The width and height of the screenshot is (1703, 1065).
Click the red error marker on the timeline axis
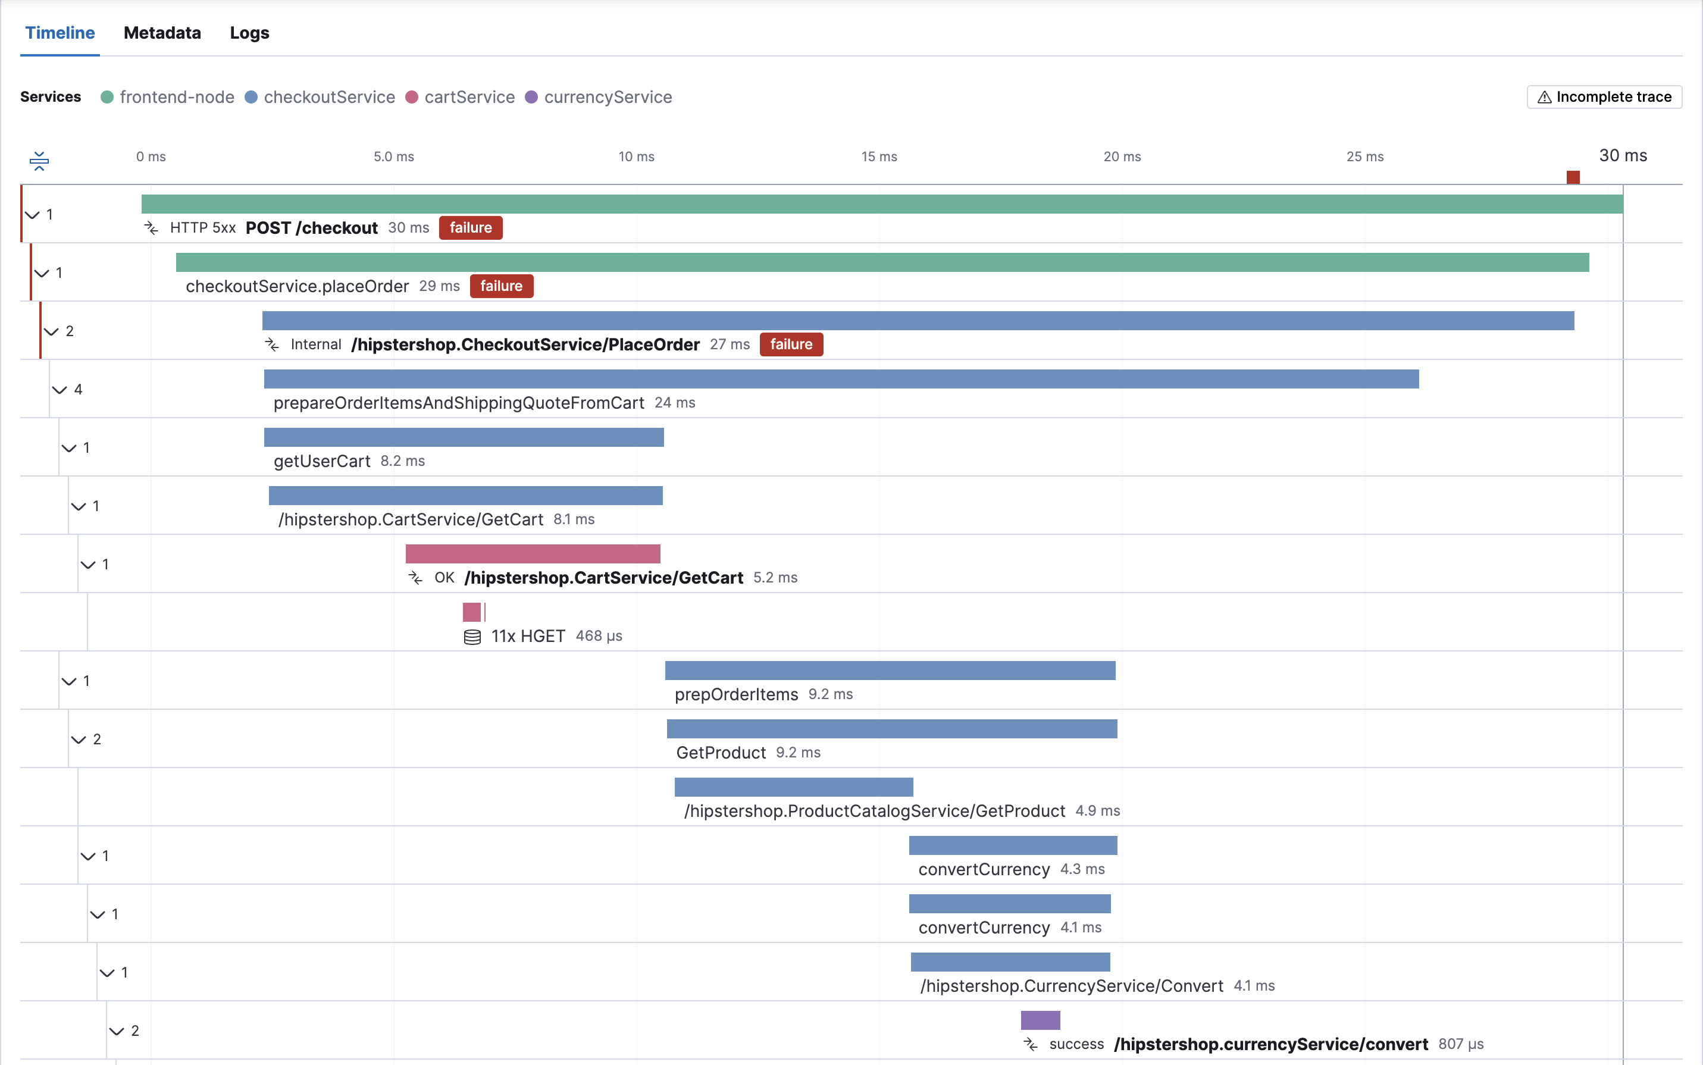point(1573,177)
